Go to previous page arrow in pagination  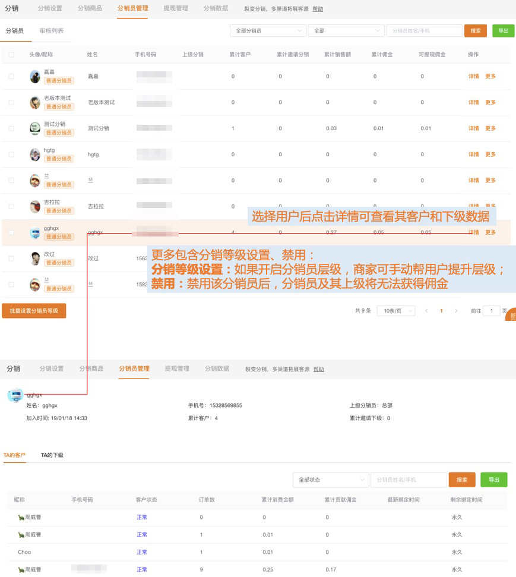426,311
